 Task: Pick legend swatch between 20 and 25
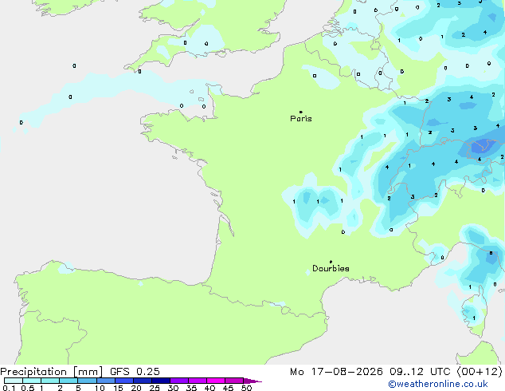point(143,381)
